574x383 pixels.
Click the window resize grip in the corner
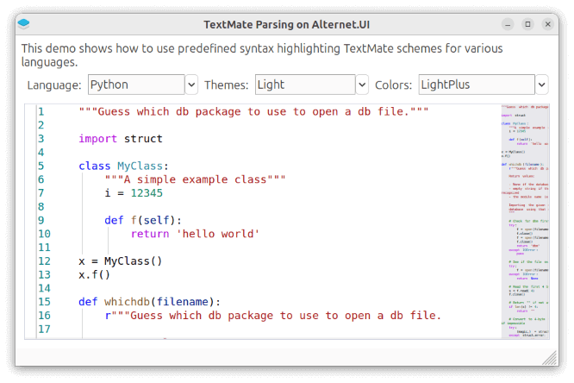click(550, 358)
